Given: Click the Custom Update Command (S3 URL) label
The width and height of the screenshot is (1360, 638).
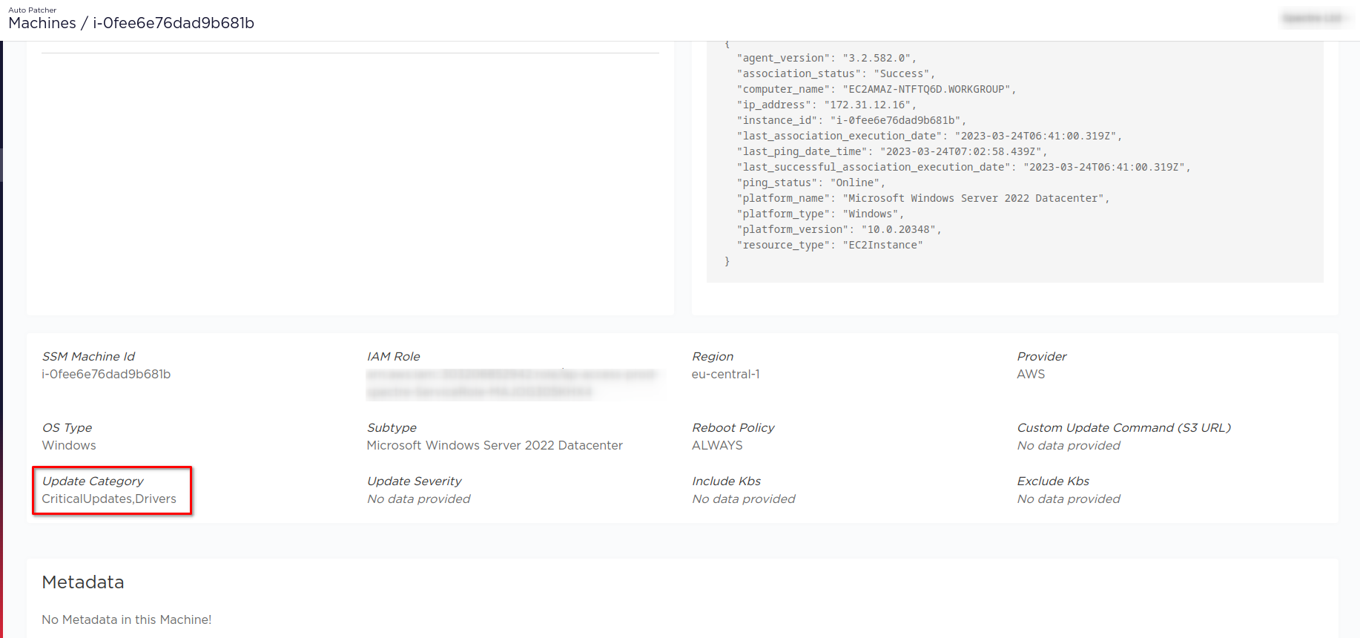Looking at the screenshot, I should pyautogui.click(x=1123, y=427).
